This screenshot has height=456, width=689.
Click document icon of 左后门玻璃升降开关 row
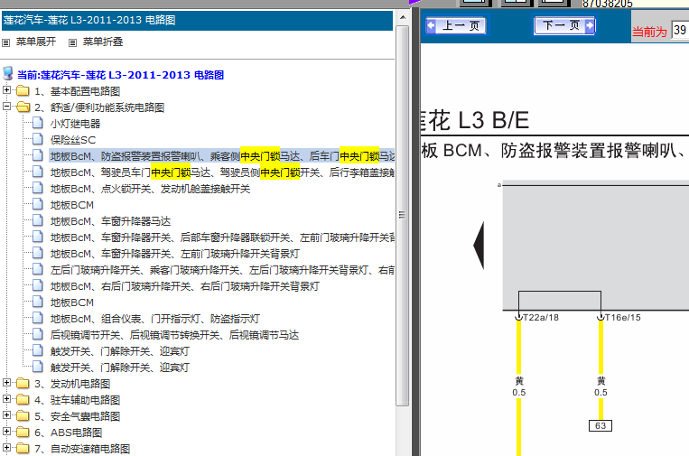38,269
